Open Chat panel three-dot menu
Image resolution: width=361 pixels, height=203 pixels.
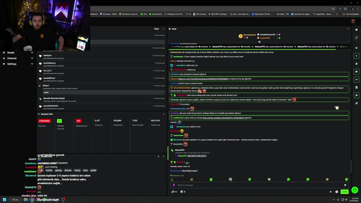click(348, 29)
